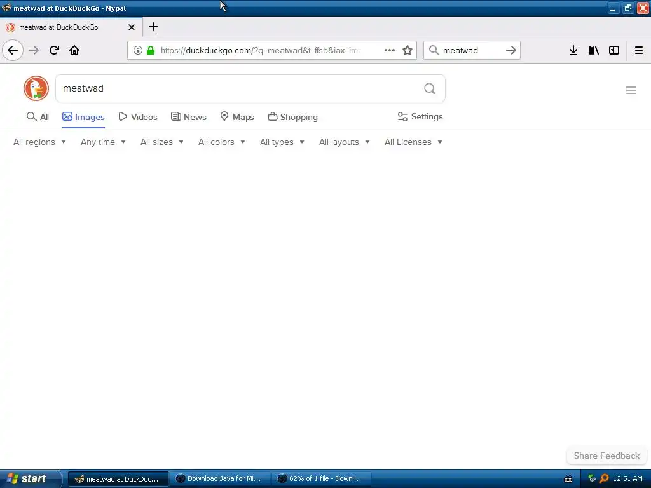Open a new browser tab
Image resolution: width=651 pixels, height=488 pixels.
tap(153, 27)
